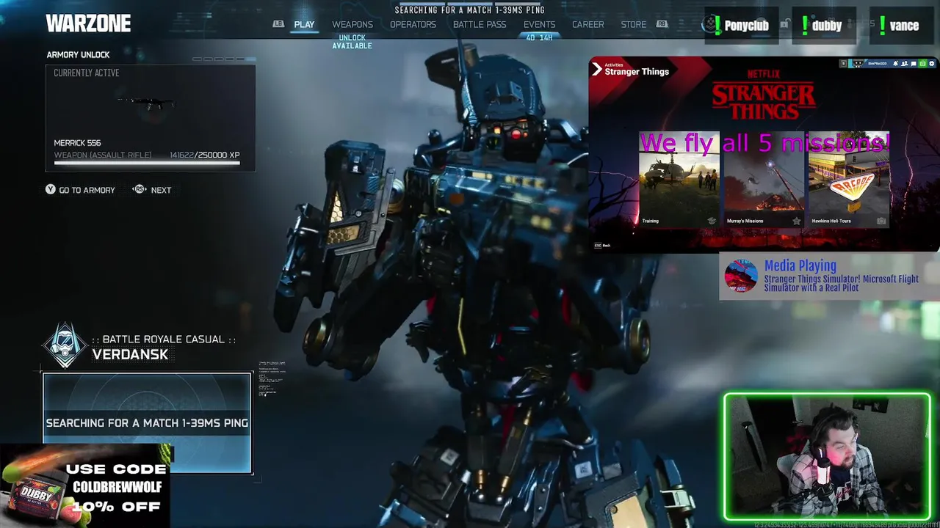Click the LB bumper icon before PLAY

pos(278,24)
